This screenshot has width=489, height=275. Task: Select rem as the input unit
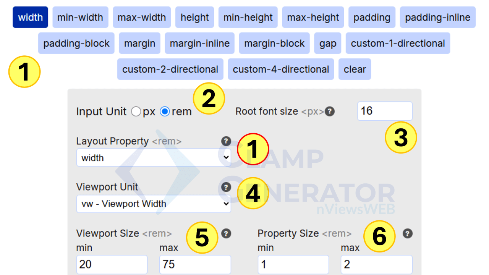pyautogui.click(x=164, y=112)
